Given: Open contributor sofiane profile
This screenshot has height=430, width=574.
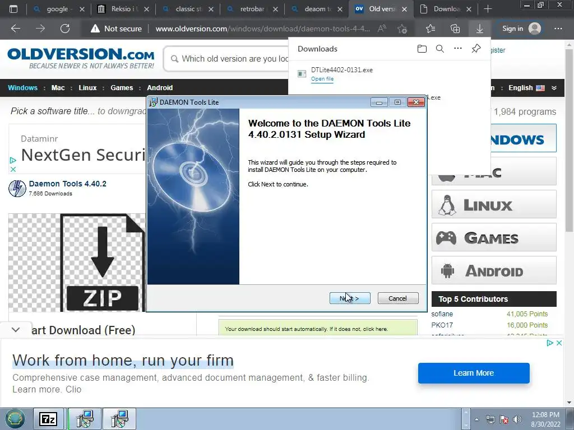Looking at the screenshot, I should point(442,314).
